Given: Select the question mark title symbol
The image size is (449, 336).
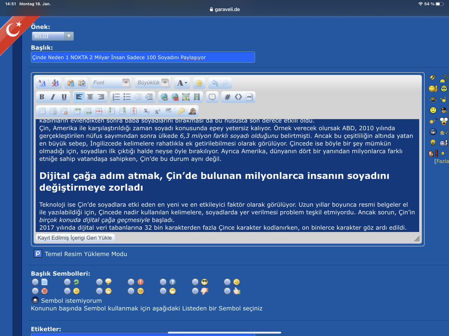Looking at the screenshot, I should click(163, 282).
